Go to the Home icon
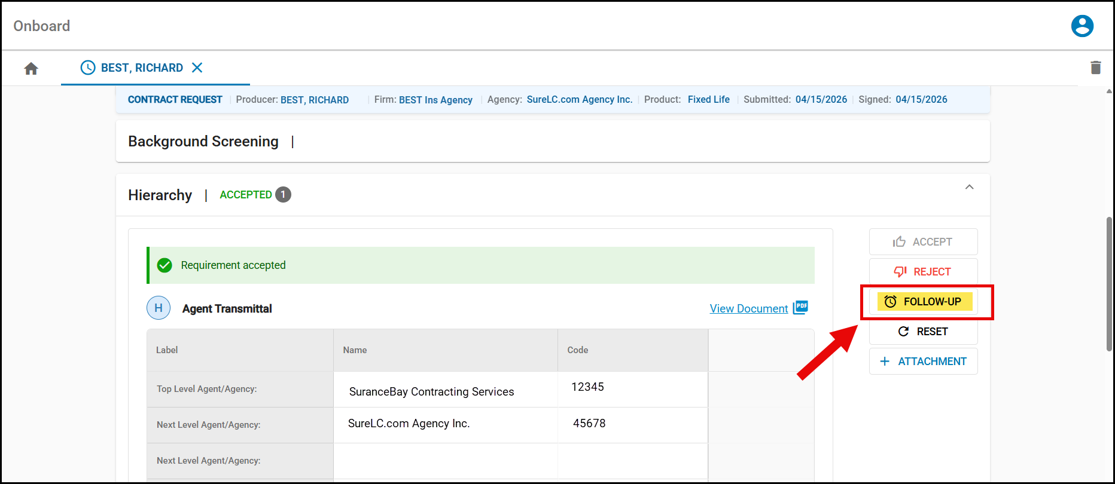This screenshot has height=484, width=1115. click(x=31, y=69)
